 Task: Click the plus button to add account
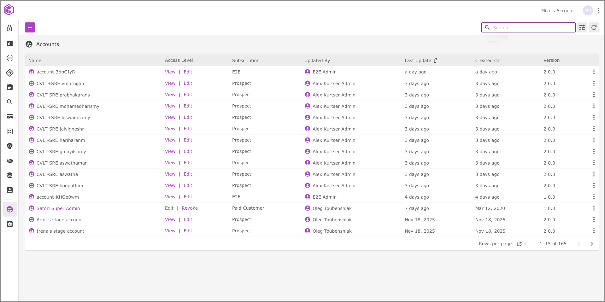(30, 28)
